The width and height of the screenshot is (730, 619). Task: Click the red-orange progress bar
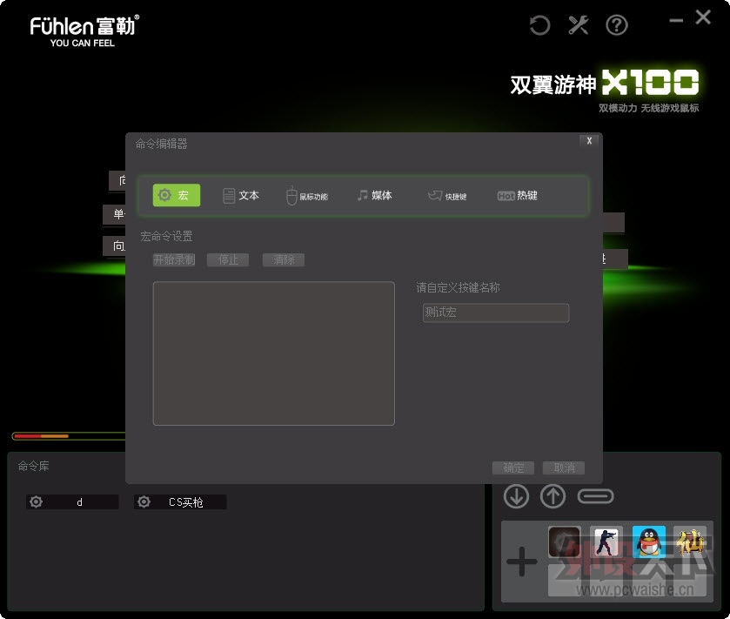click(x=69, y=436)
